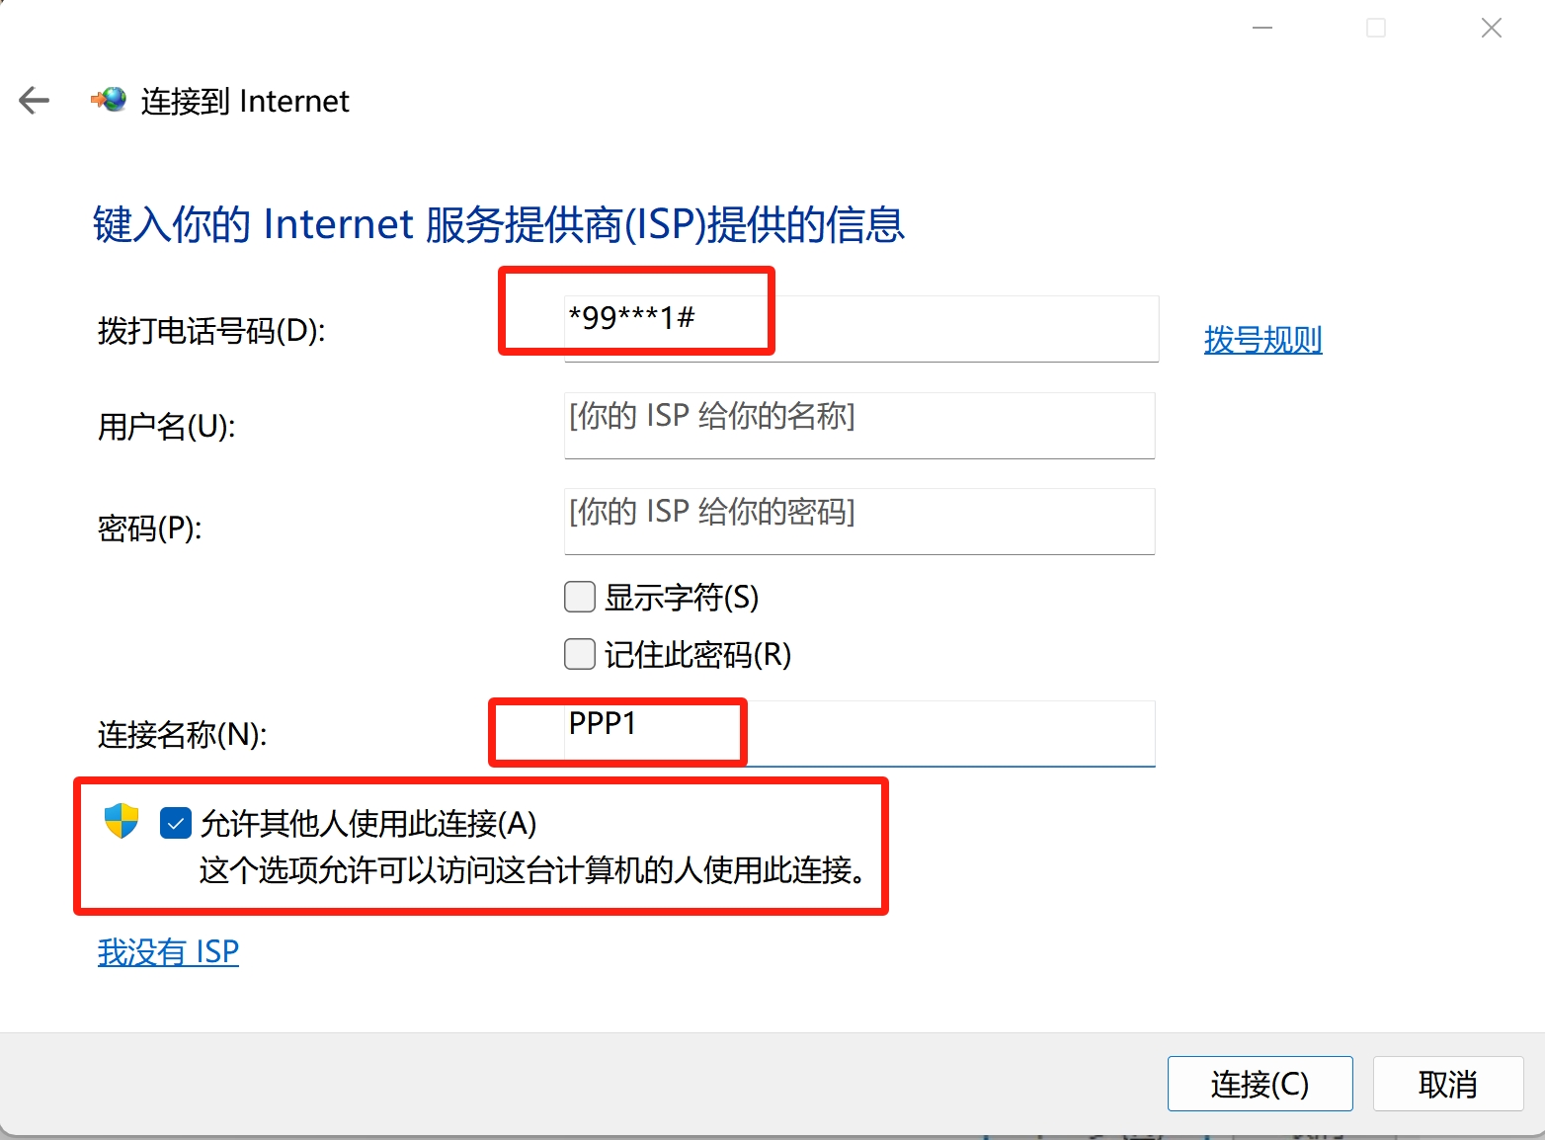Click the disabled maximize button
The width and height of the screenshot is (1545, 1140).
(1375, 28)
